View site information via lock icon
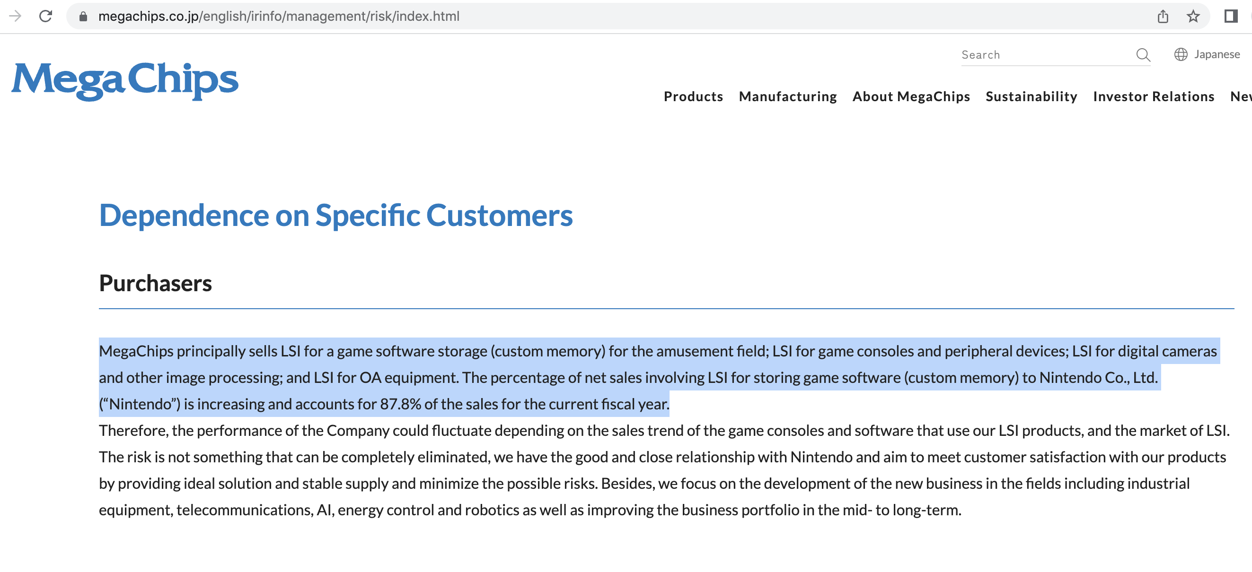This screenshot has height=572, width=1252. [x=83, y=17]
